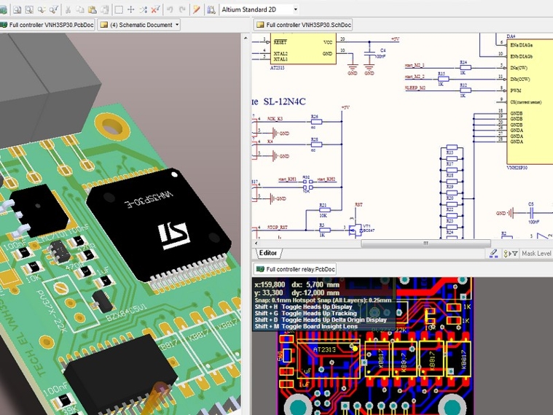The image size is (553, 415).
Task: Click the Cut scissors icon
Action: tap(68, 9)
